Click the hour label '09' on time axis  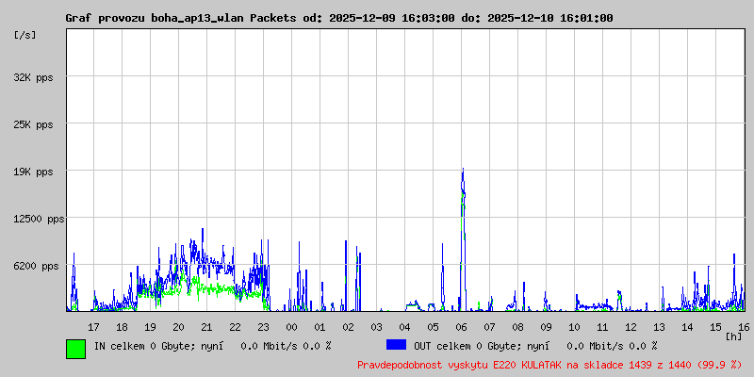click(x=546, y=327)
